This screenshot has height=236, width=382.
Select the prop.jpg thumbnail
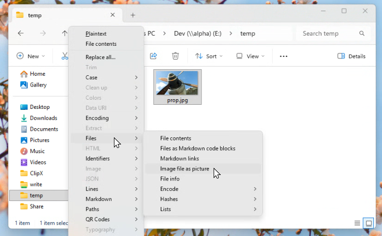click(178, 87)
